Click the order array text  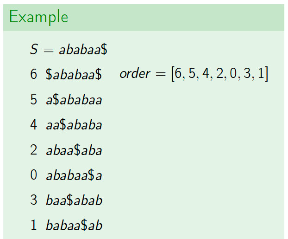point(194,74)
